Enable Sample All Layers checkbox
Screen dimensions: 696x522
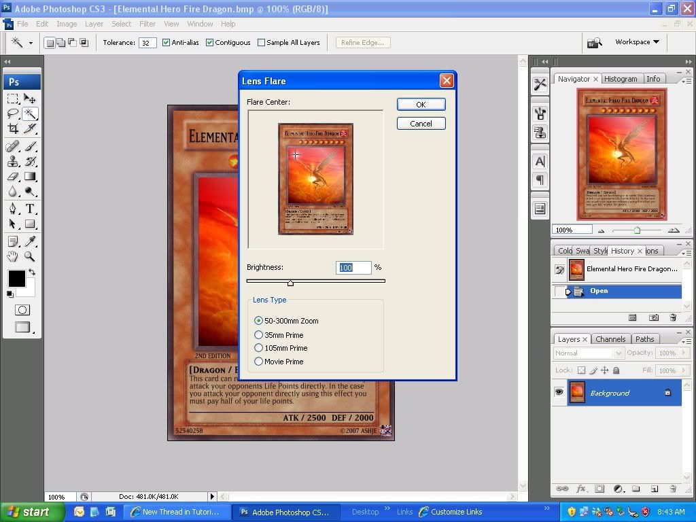point(262,42)
